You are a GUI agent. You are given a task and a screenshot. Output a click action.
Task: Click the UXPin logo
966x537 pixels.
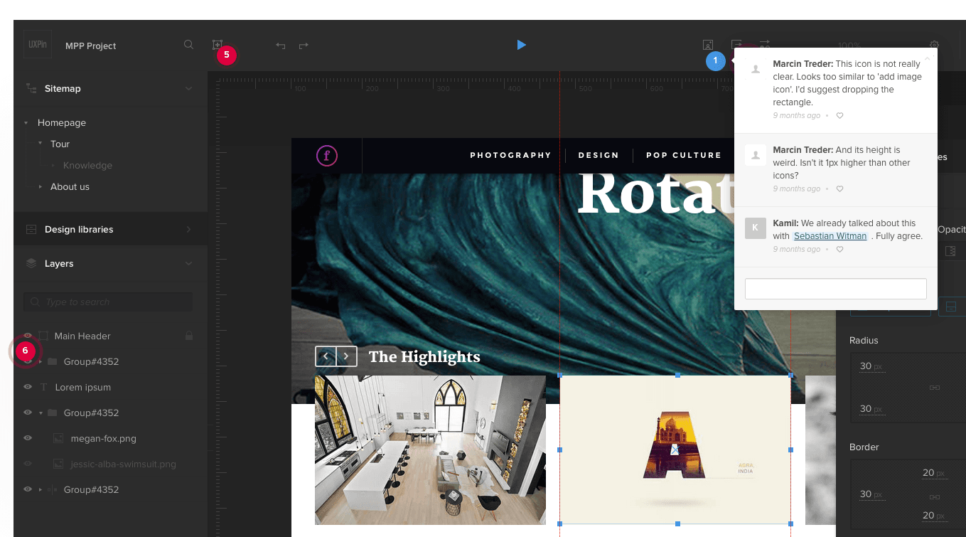[x=37, y=44]
